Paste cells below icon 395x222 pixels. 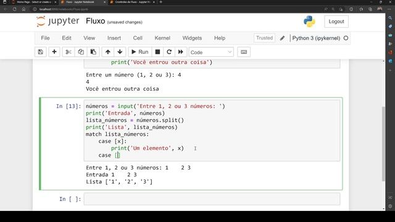93,52
